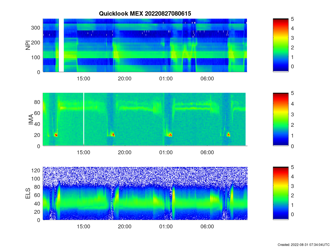Click the 5 label on IMA colorbar

tap(293, 93)
